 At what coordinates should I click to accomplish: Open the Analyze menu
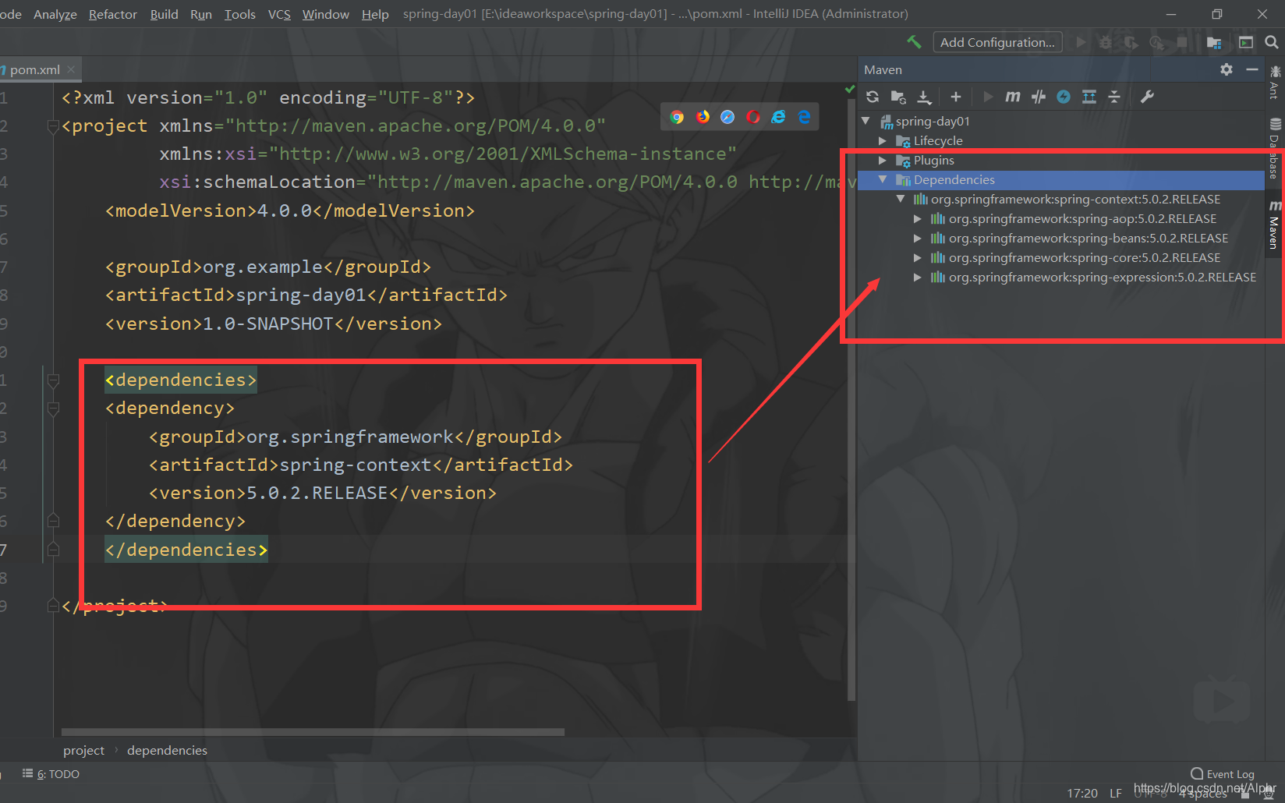coord(55,14)
